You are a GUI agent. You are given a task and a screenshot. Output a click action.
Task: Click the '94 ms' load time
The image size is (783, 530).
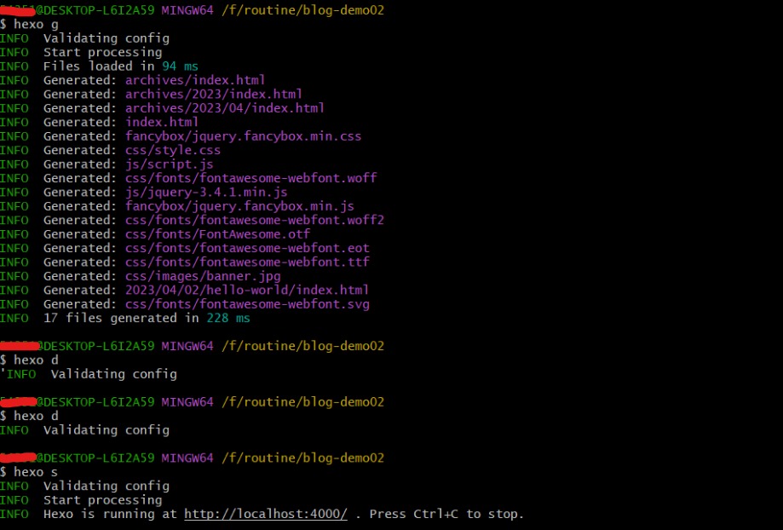(180, 66)
